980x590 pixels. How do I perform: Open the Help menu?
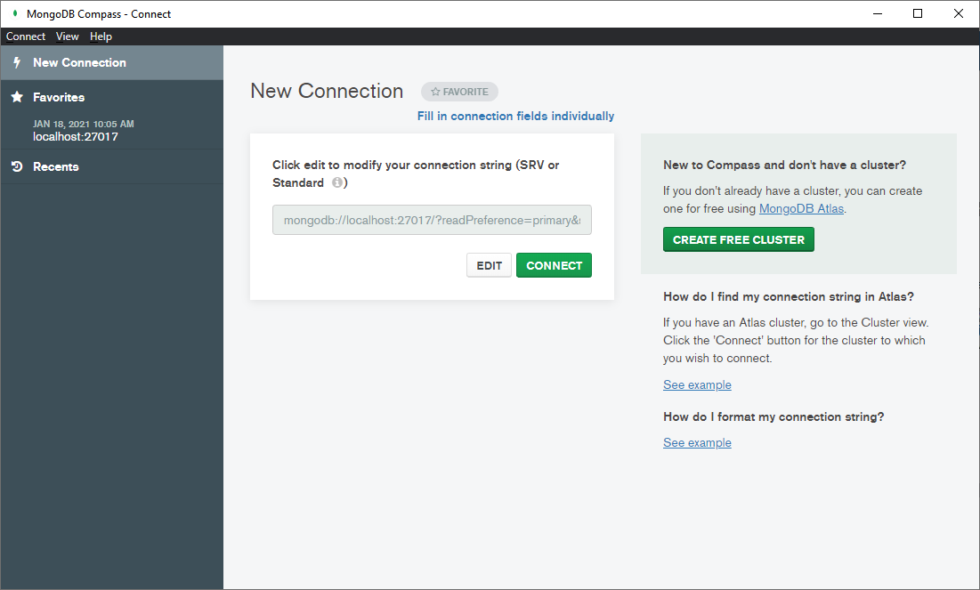coord(101,36)
